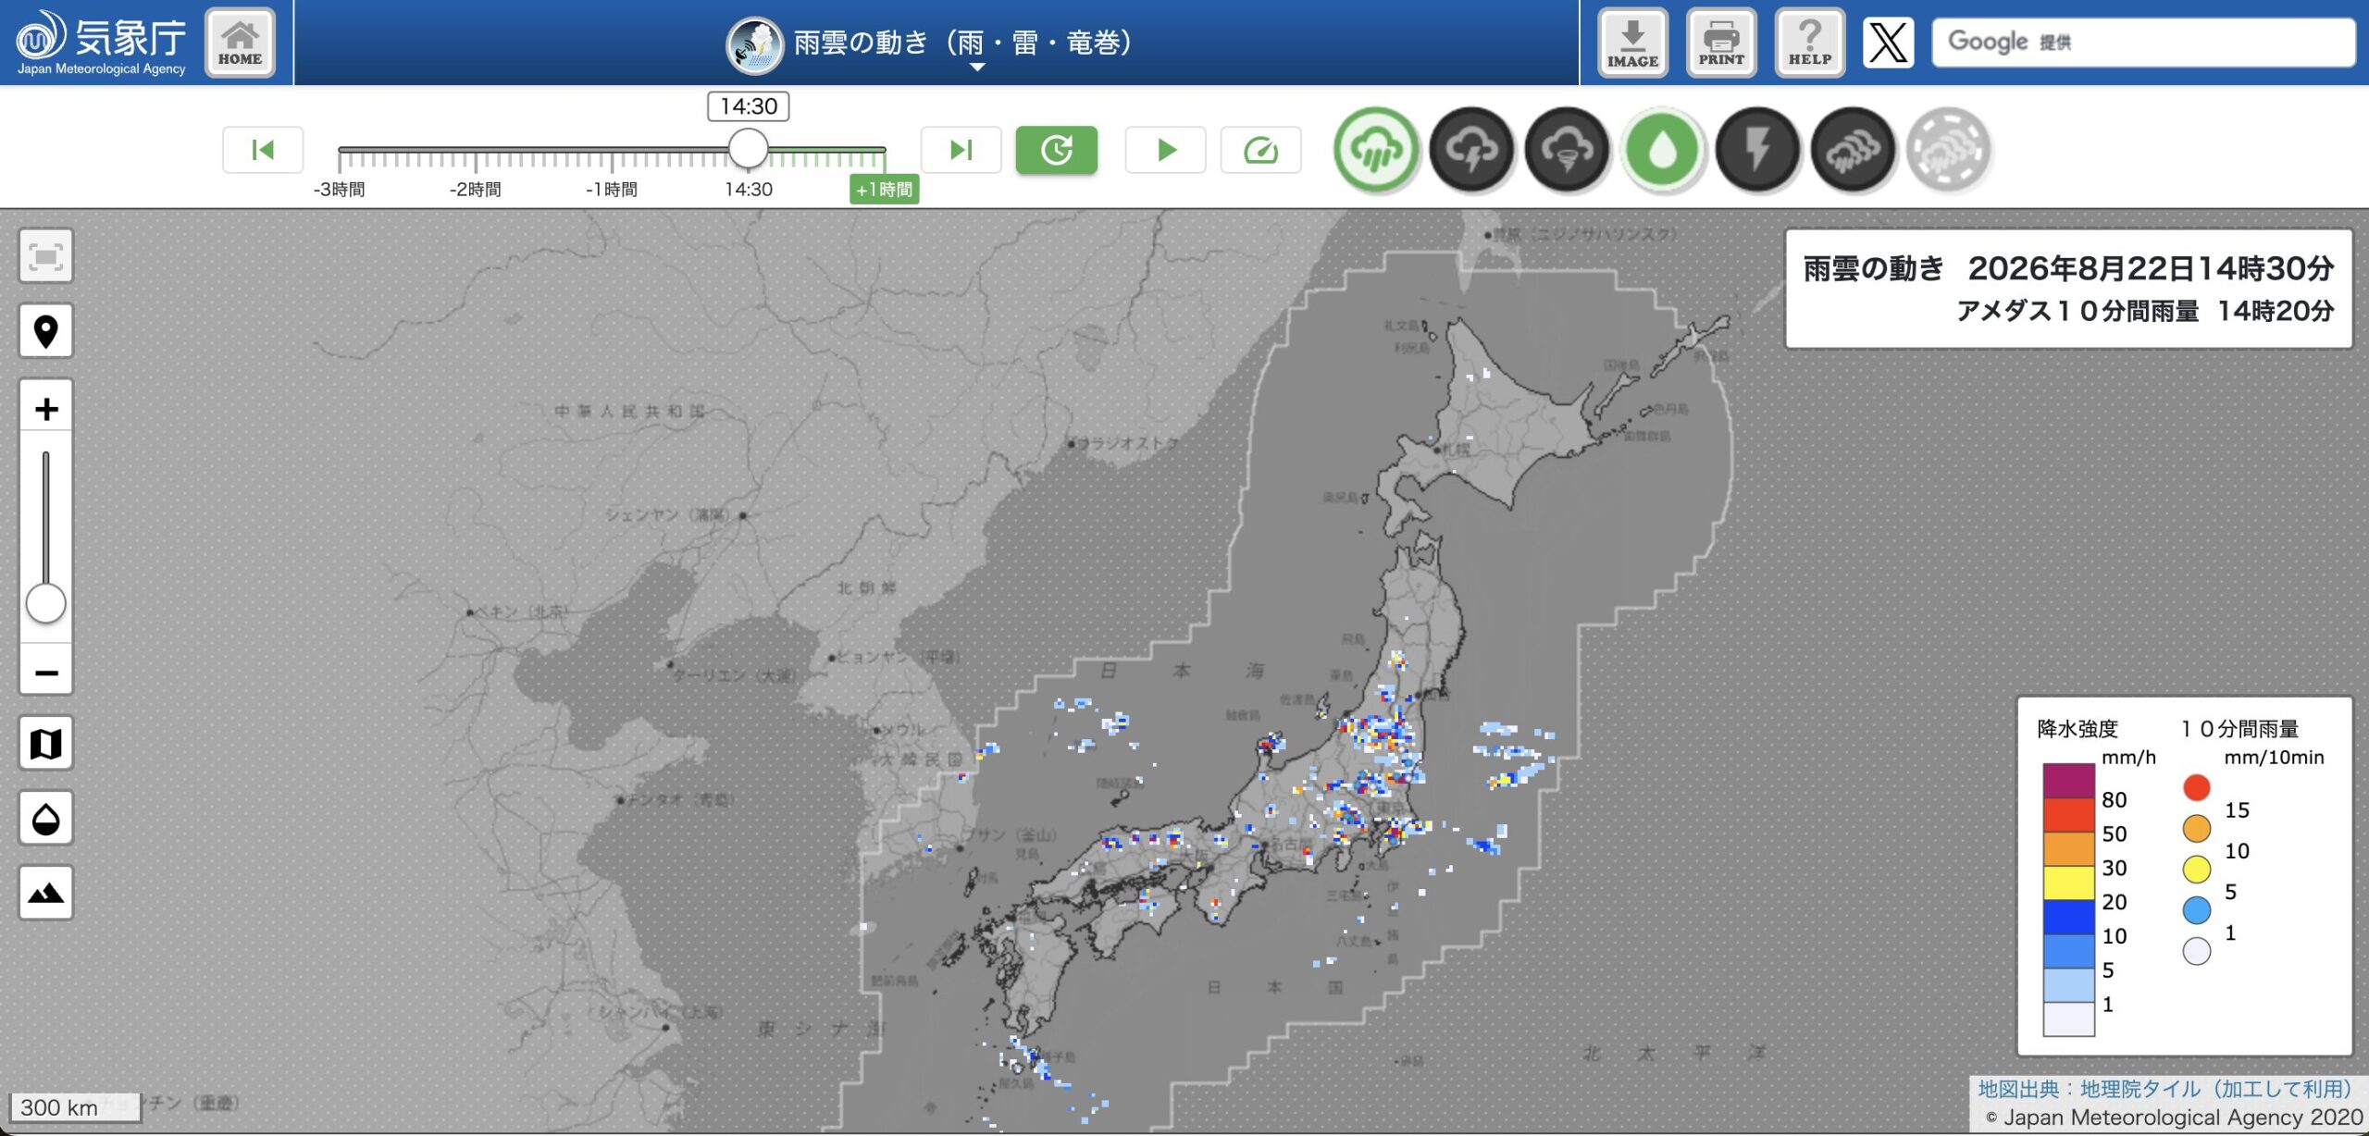Jump to first time frame button
Screen dimensions: 2369x1136
(x=263, y=150)
